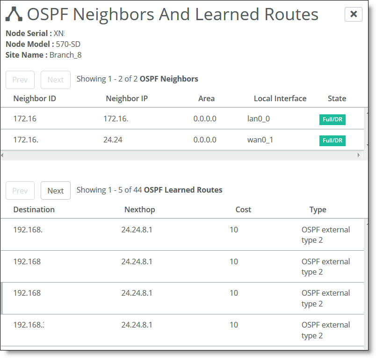Click Showing 1 - 5 of 44 OSPF Learned Routes text
This screenshot has height=358, width=376.
(x=149, y=190)
